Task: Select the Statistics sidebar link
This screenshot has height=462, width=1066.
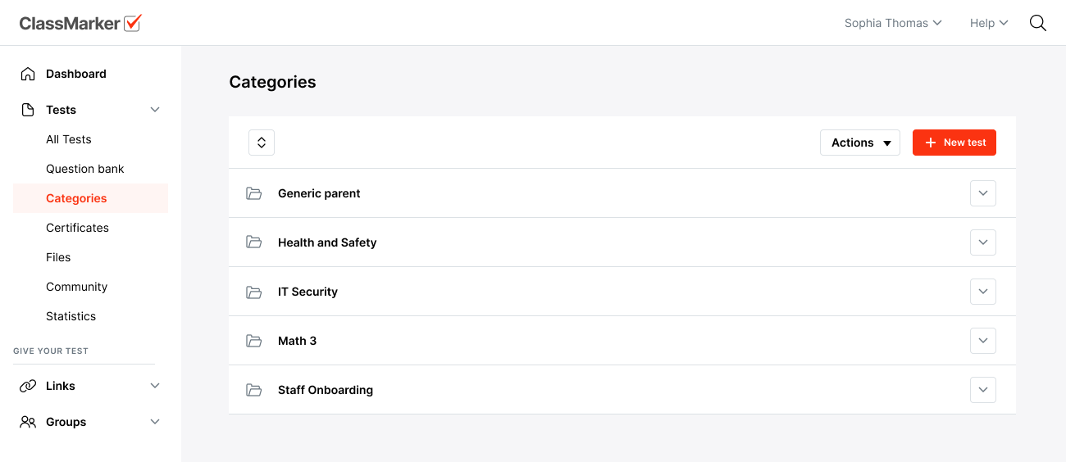Action: (71, 316)
